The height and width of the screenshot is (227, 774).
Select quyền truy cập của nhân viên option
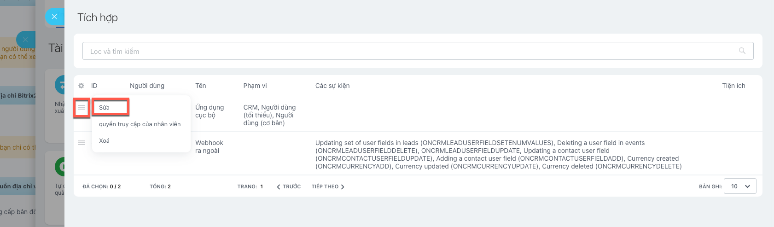pos(140,124)
